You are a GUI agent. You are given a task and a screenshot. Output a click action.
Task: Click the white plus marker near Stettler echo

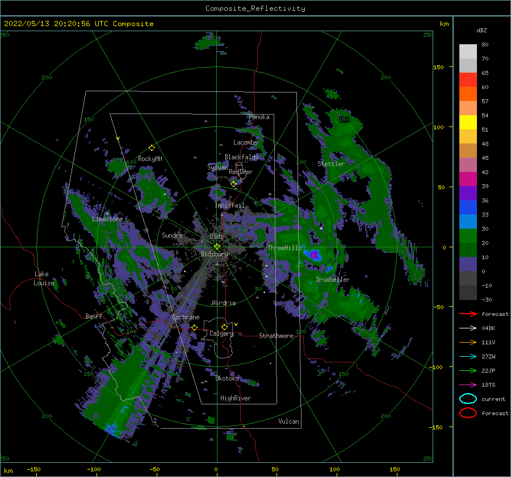(321, 228)
